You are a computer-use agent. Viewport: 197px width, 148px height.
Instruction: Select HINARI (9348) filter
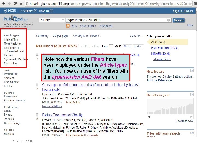[x=160, y=53]
